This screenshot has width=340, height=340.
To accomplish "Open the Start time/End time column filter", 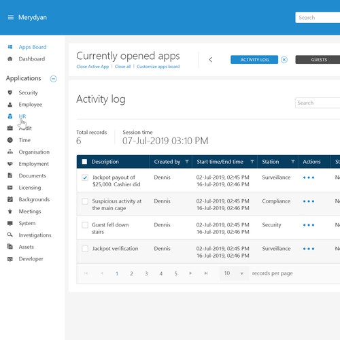I will click(252, 161).
